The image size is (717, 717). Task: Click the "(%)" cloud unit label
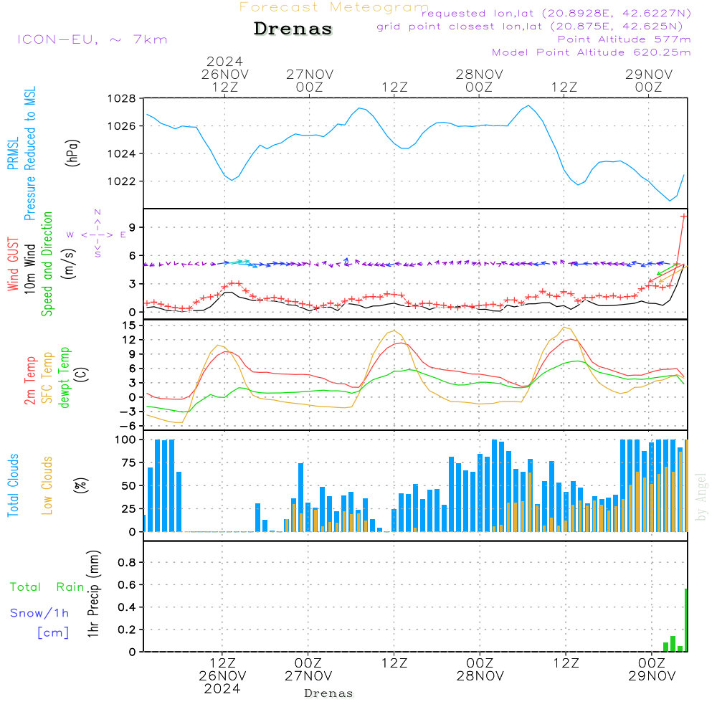point(80,485)
